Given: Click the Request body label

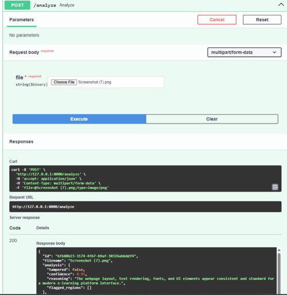Looking at the screenshot, I should pos(24,53).
